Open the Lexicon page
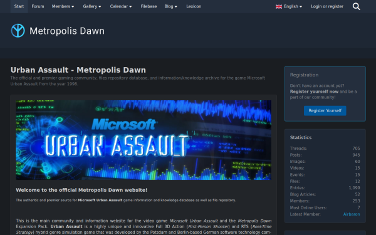376x235 pixels. pos(194,6)
